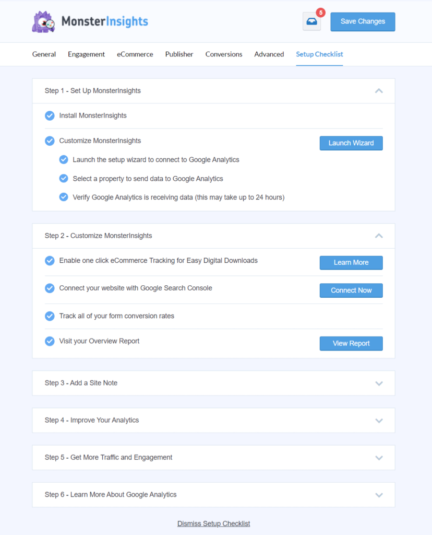Toggle the check beside select a property subtask
This screenshot has width=432, height=535.
tap(63, 178)
